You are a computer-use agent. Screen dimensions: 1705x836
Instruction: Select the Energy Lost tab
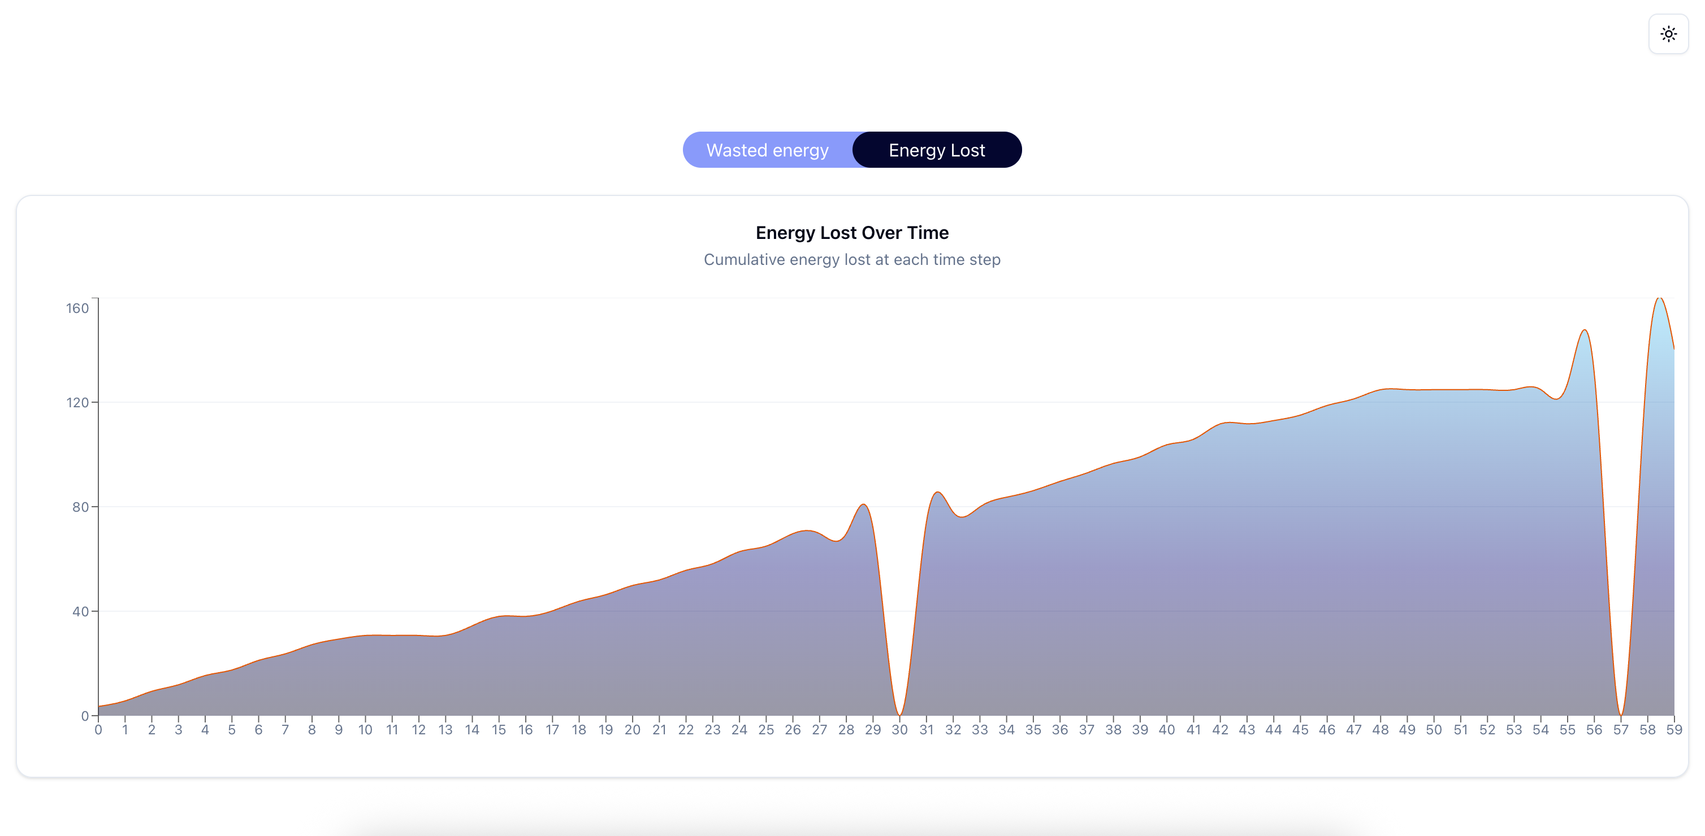coord(937,150)
